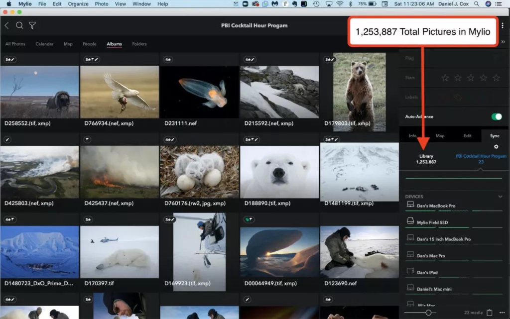The image size is (510, 319).
Task: Set rating to four stars
Action: click(x=483, y=78)
